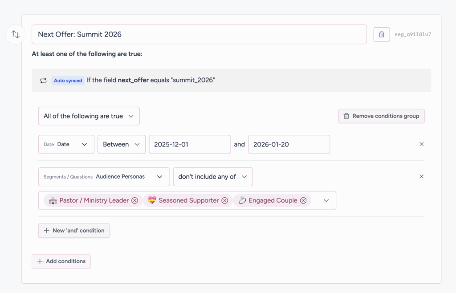Add a New 'and' condition
Screen dimensions: 456x293
[74, 231]
